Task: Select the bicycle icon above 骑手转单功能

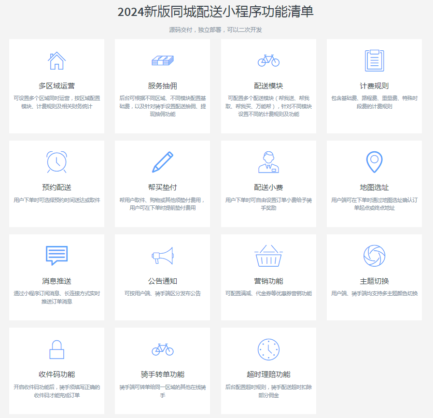Action: pyautogui.click(x=162, y=349)
